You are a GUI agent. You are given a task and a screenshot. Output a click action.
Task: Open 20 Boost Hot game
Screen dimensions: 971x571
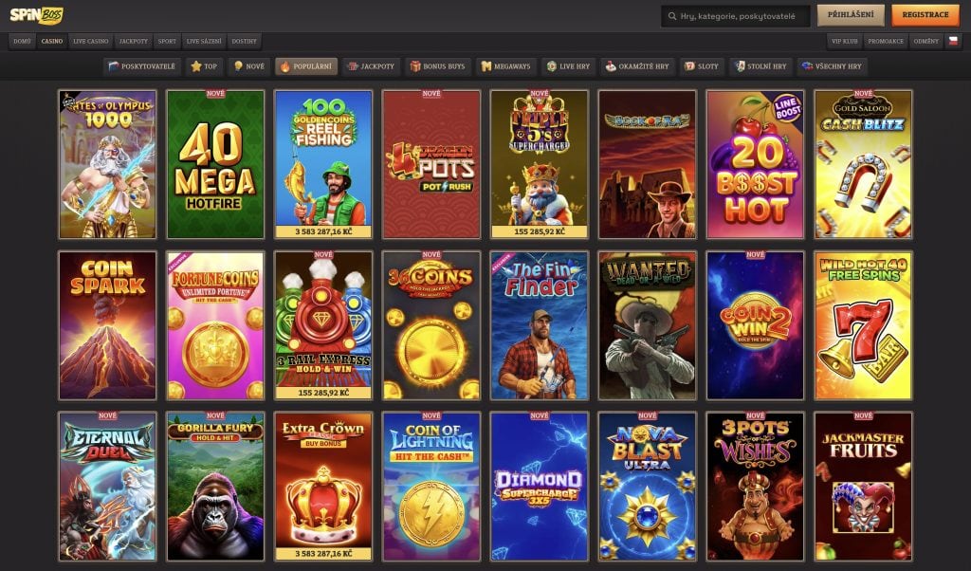click(755, 164)
